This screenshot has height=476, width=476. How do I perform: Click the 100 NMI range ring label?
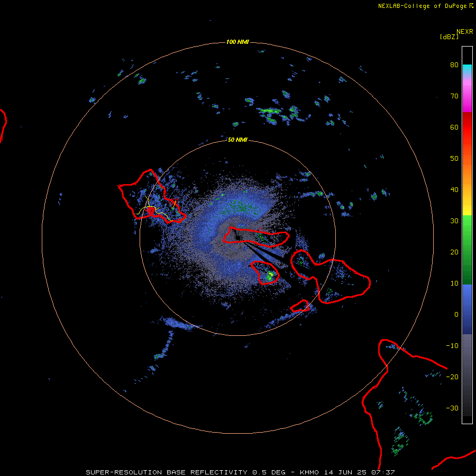pos(237,42)
